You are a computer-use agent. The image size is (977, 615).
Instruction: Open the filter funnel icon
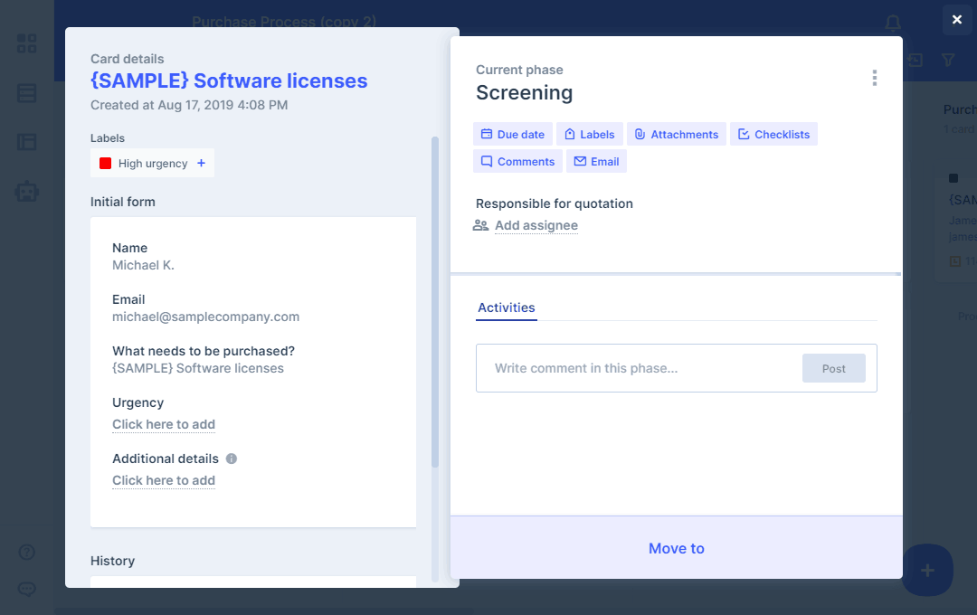(948, 60)
